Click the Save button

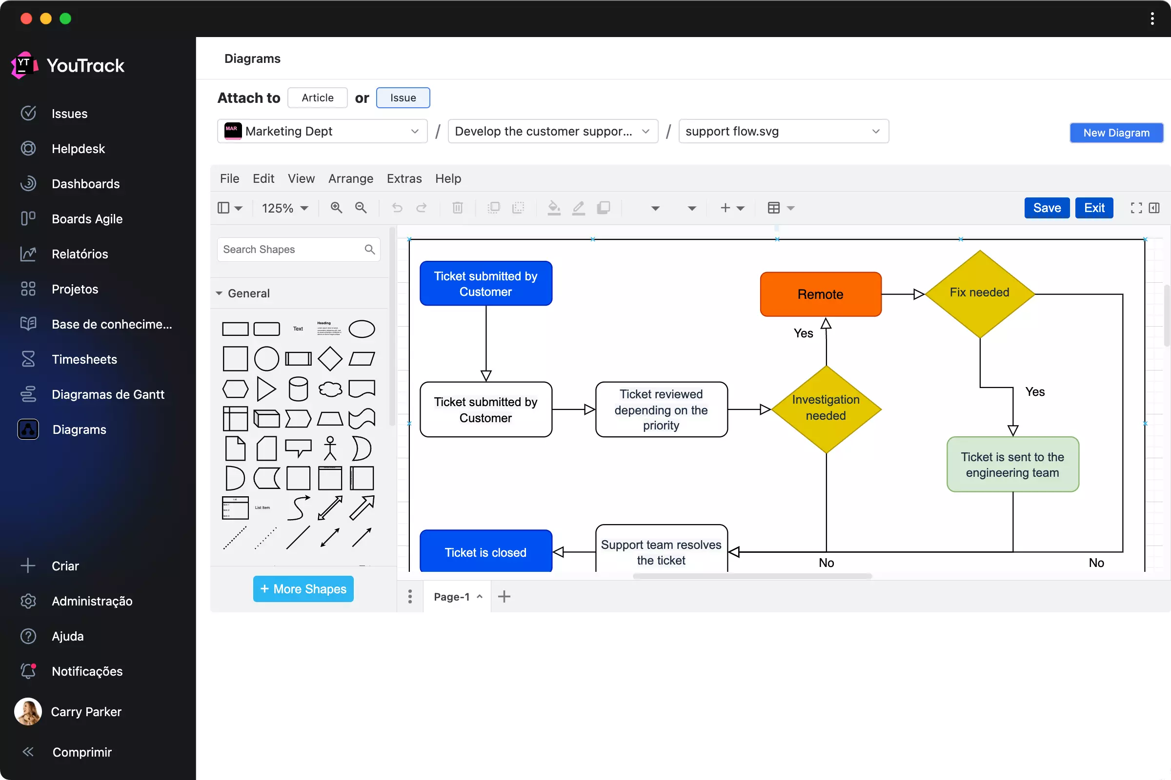(x=1047, y=208)
